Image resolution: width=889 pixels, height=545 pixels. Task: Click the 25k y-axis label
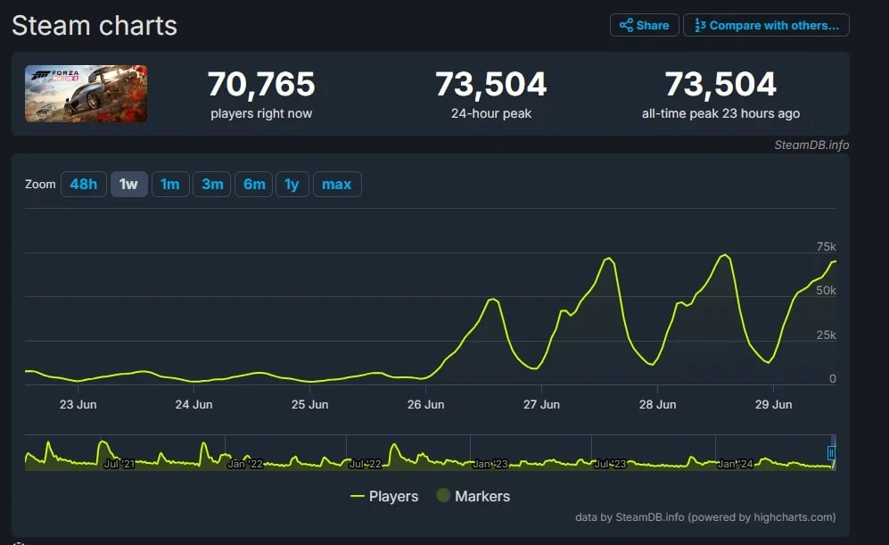click(826, 335)
